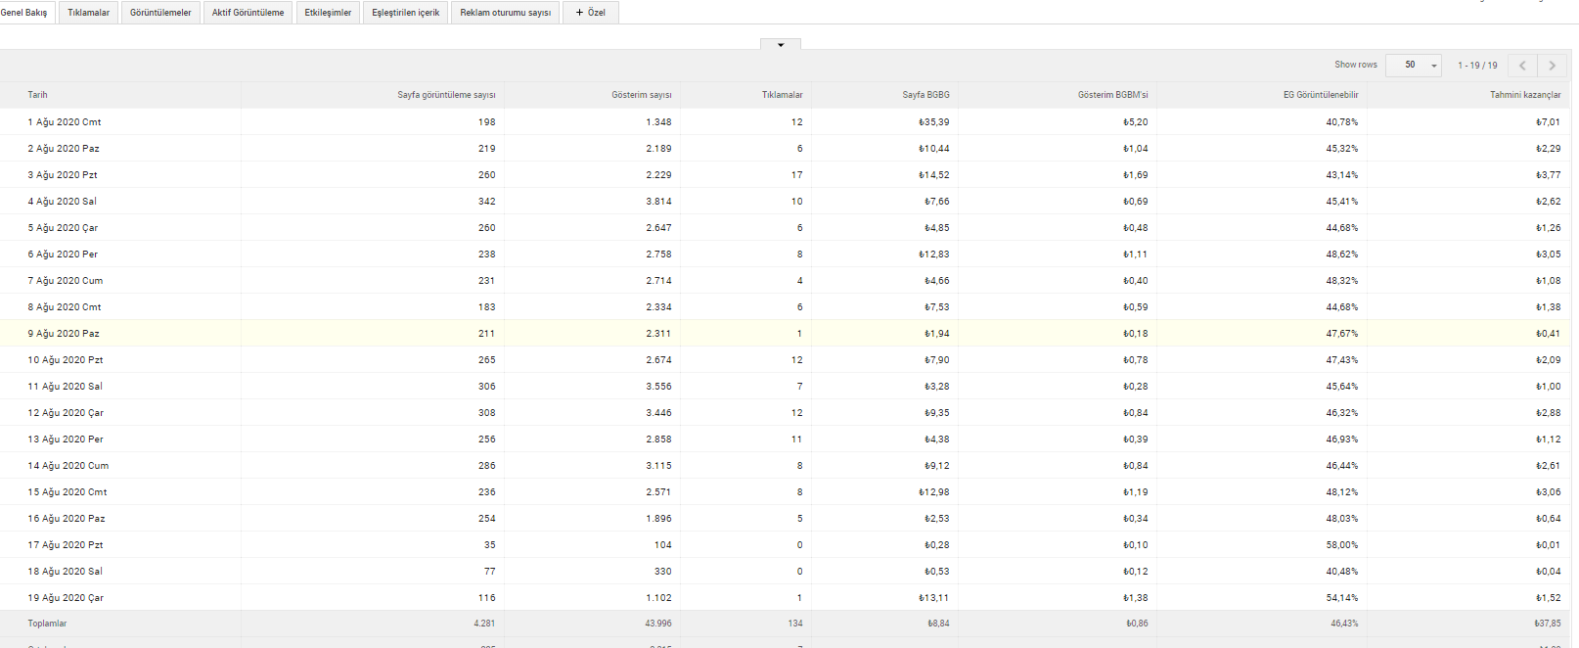
Task: Sort by EG Görüntülenebilir column
Action: coord(1321,95)
